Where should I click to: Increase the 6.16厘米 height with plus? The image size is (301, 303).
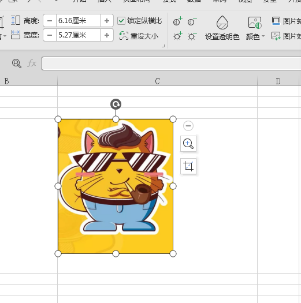tap(106, 20)
